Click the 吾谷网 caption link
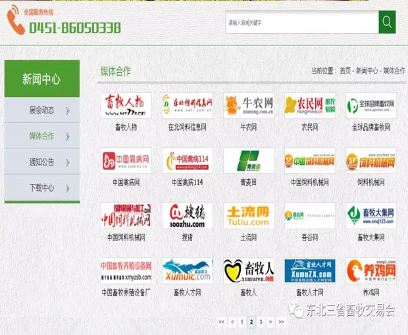408x335 pixels. [310, 237]
